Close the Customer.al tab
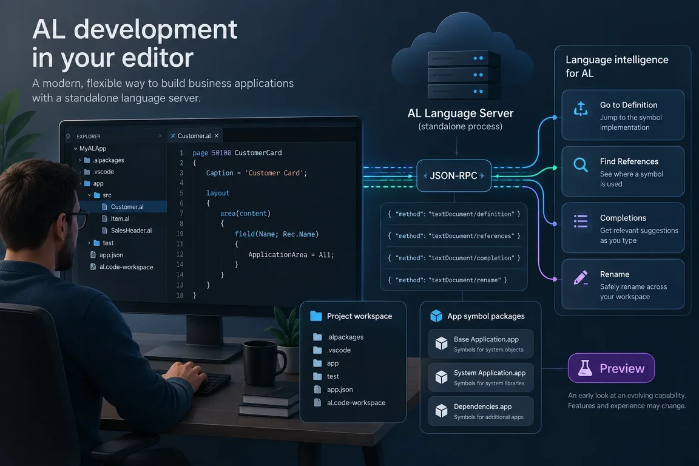This screenshot has height=466, width=699. click(217, 136)
